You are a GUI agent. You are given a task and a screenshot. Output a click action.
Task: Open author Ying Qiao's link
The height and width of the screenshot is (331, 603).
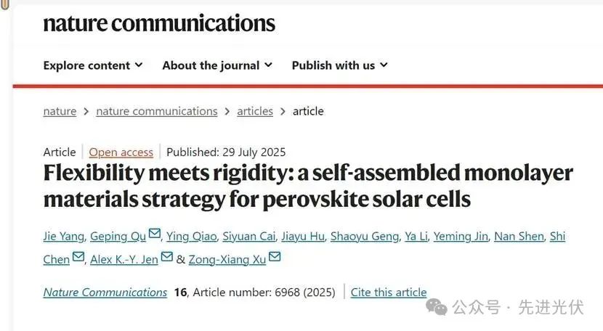[x=192, y=236]
